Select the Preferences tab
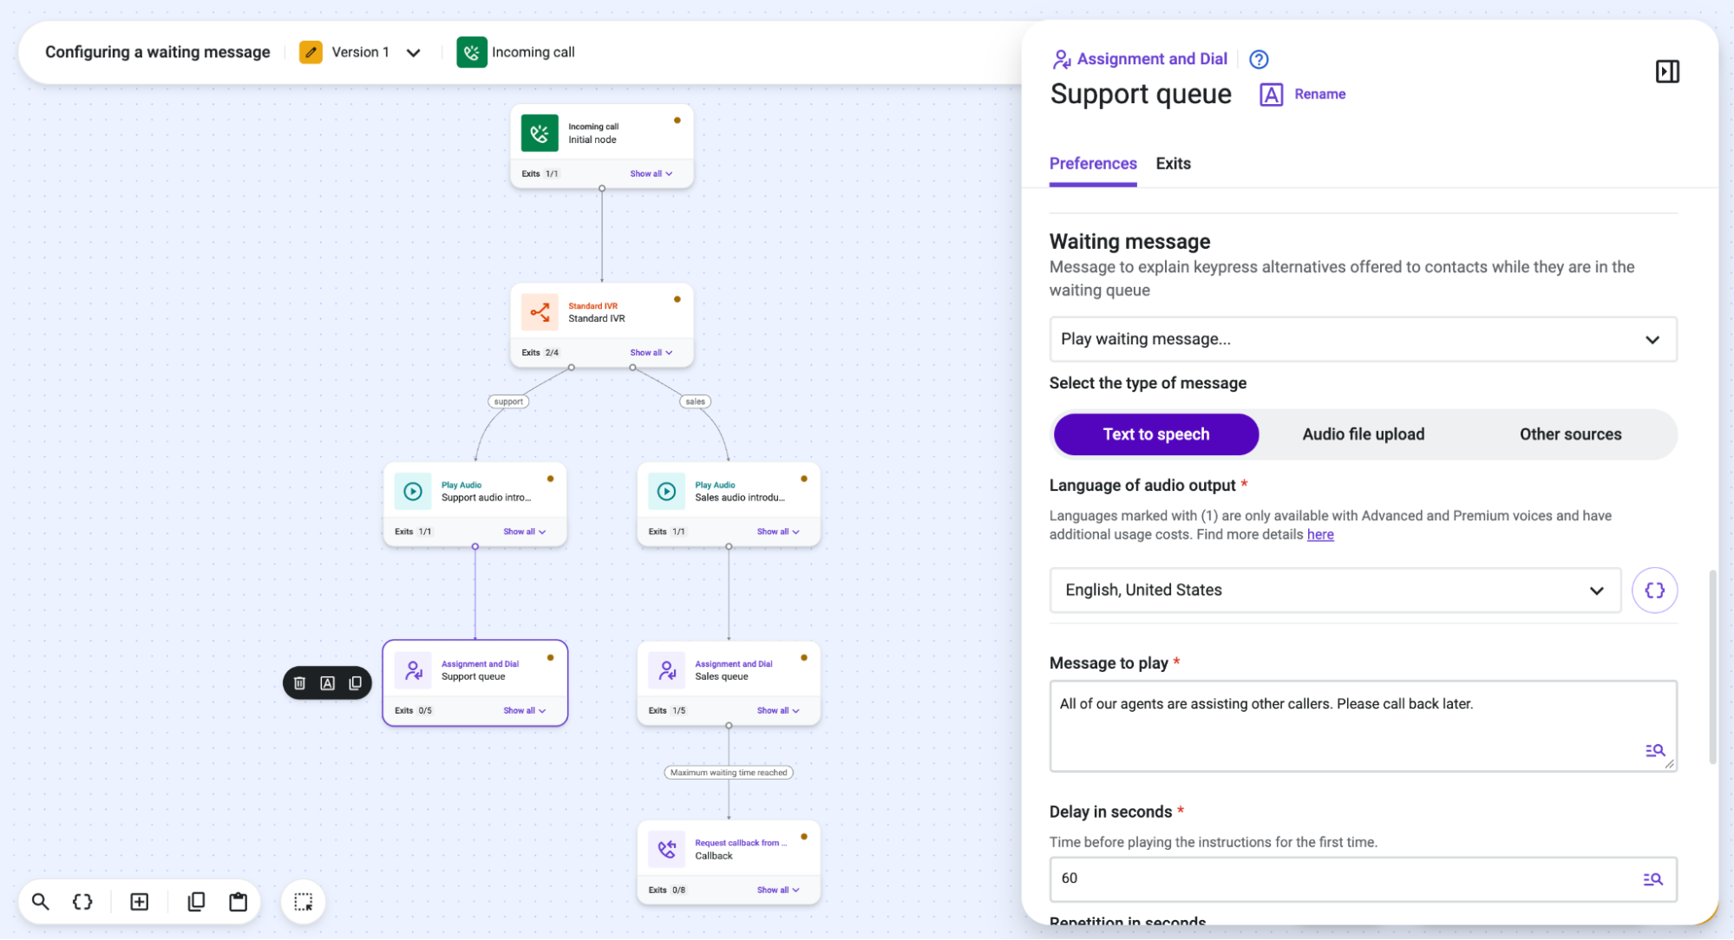The height and width of the screenshot is (940, 1734). (1093, 164)
